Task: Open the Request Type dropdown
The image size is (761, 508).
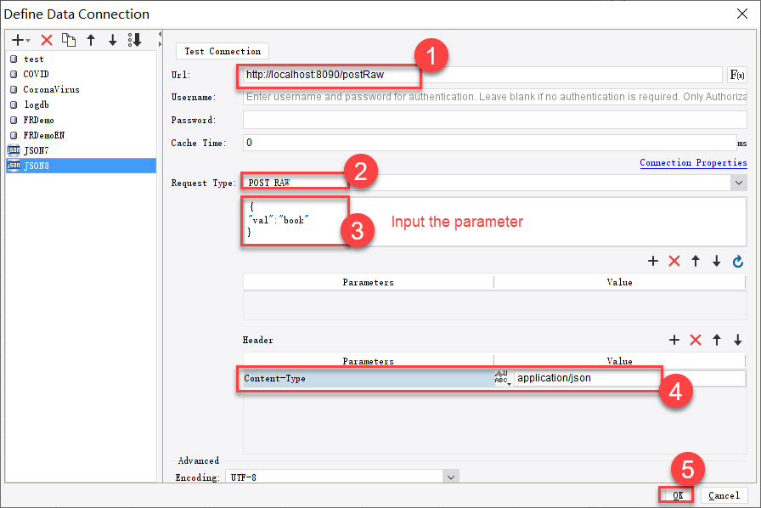Action: click(737, 182)
